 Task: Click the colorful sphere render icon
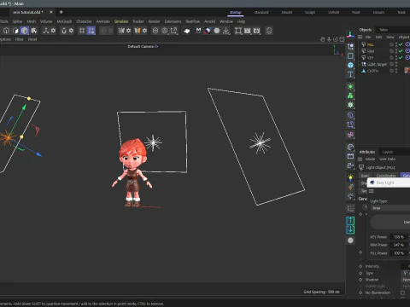click(208, 31)
